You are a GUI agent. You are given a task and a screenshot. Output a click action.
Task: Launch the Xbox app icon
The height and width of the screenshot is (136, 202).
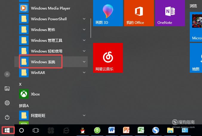point(24,94)
